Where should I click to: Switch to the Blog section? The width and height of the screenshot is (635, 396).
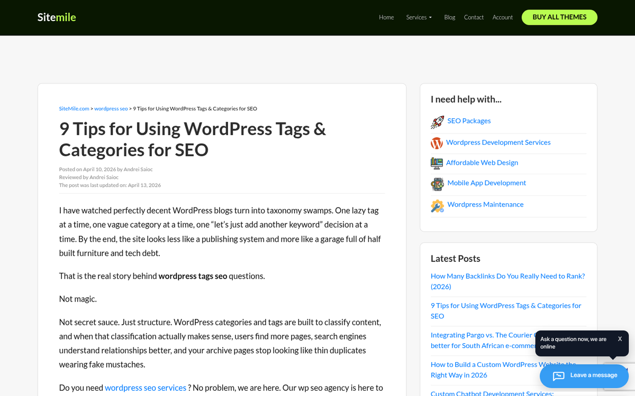point(449,17)
